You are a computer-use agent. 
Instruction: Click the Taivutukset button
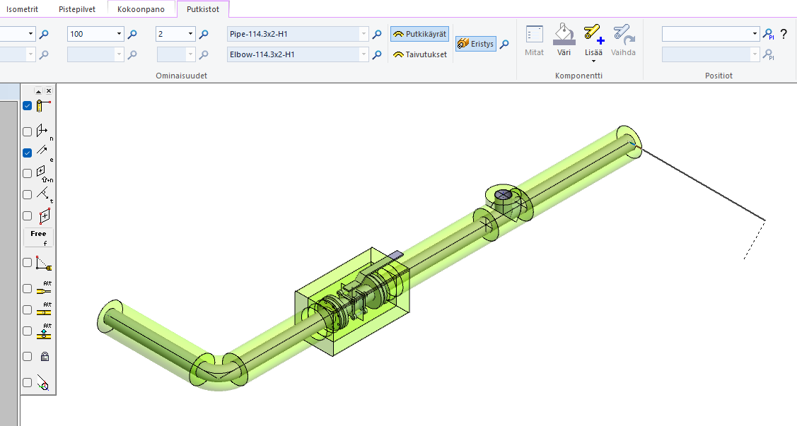click(x=420, y=54)
